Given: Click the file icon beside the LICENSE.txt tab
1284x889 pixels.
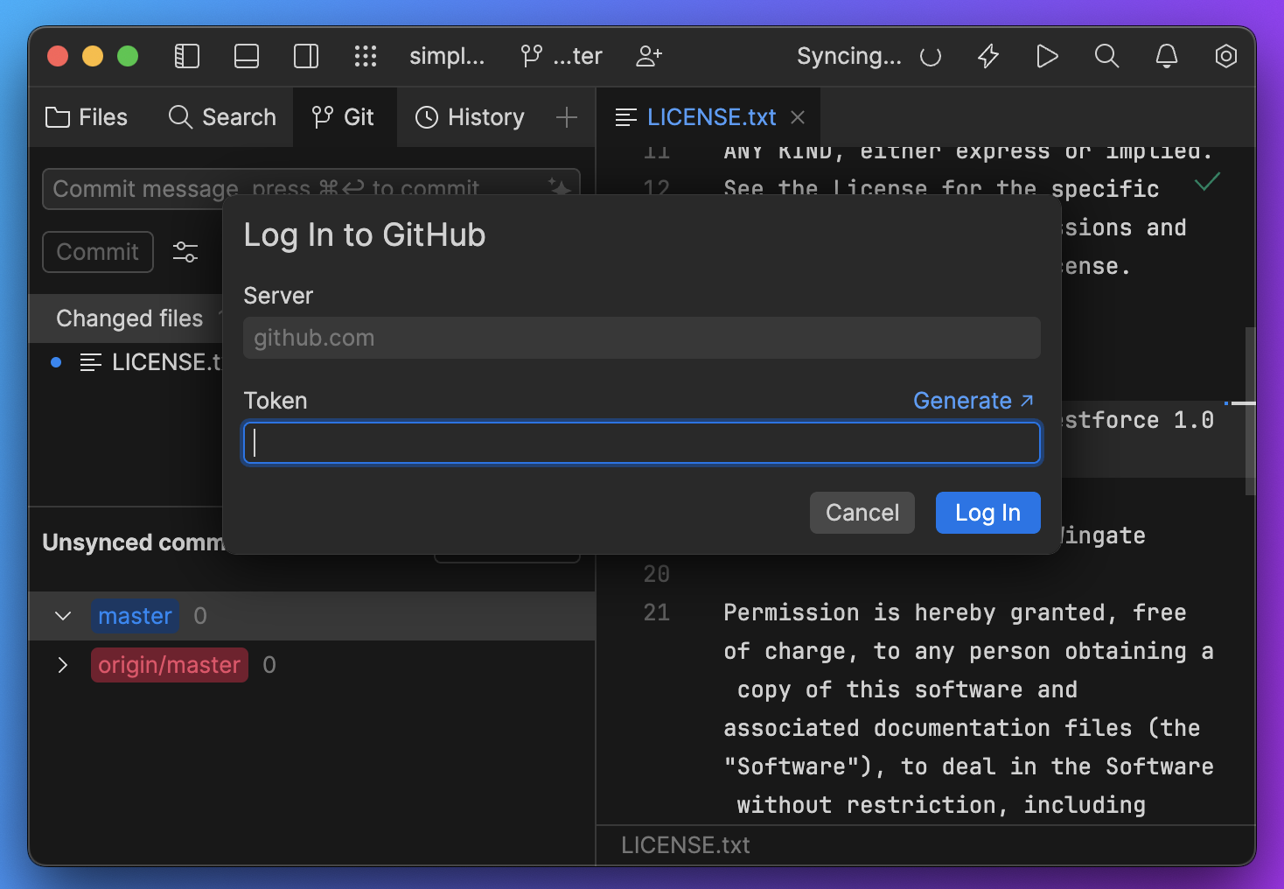Looking at the screenshot, I should 626,117.
